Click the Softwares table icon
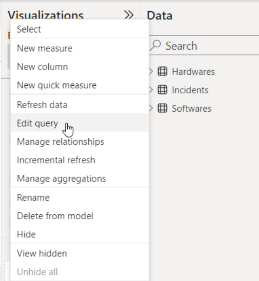This screenshot has width=259, height=281. 162,108
